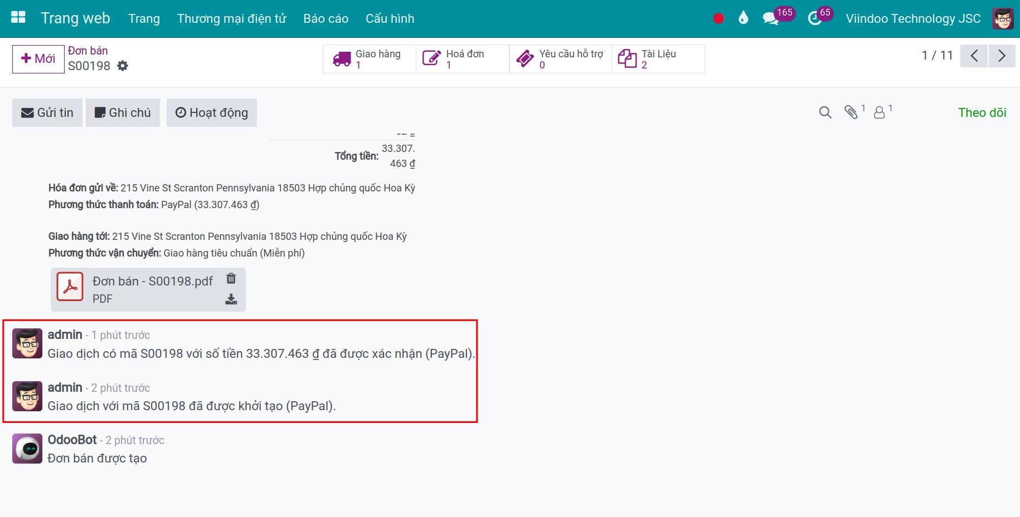Create new record with Mới button

[38, 59]
